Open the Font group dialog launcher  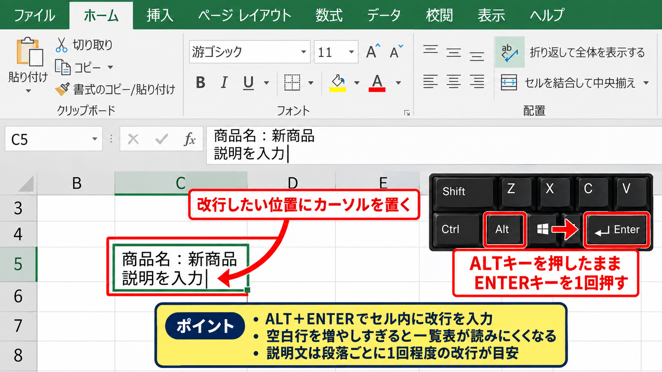tap(407, 113)
